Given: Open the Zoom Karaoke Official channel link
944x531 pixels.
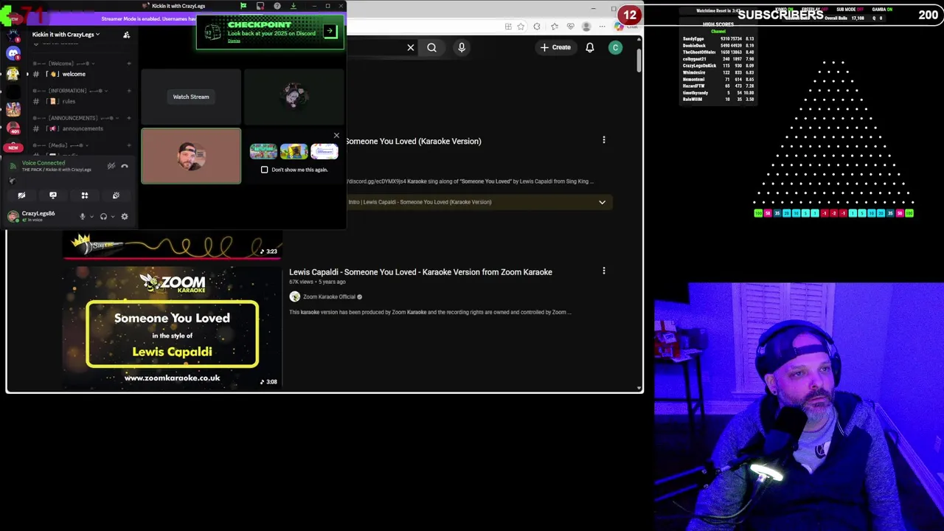Looking at the screenshot, I should pyautogui.click(x=329, y=296).
